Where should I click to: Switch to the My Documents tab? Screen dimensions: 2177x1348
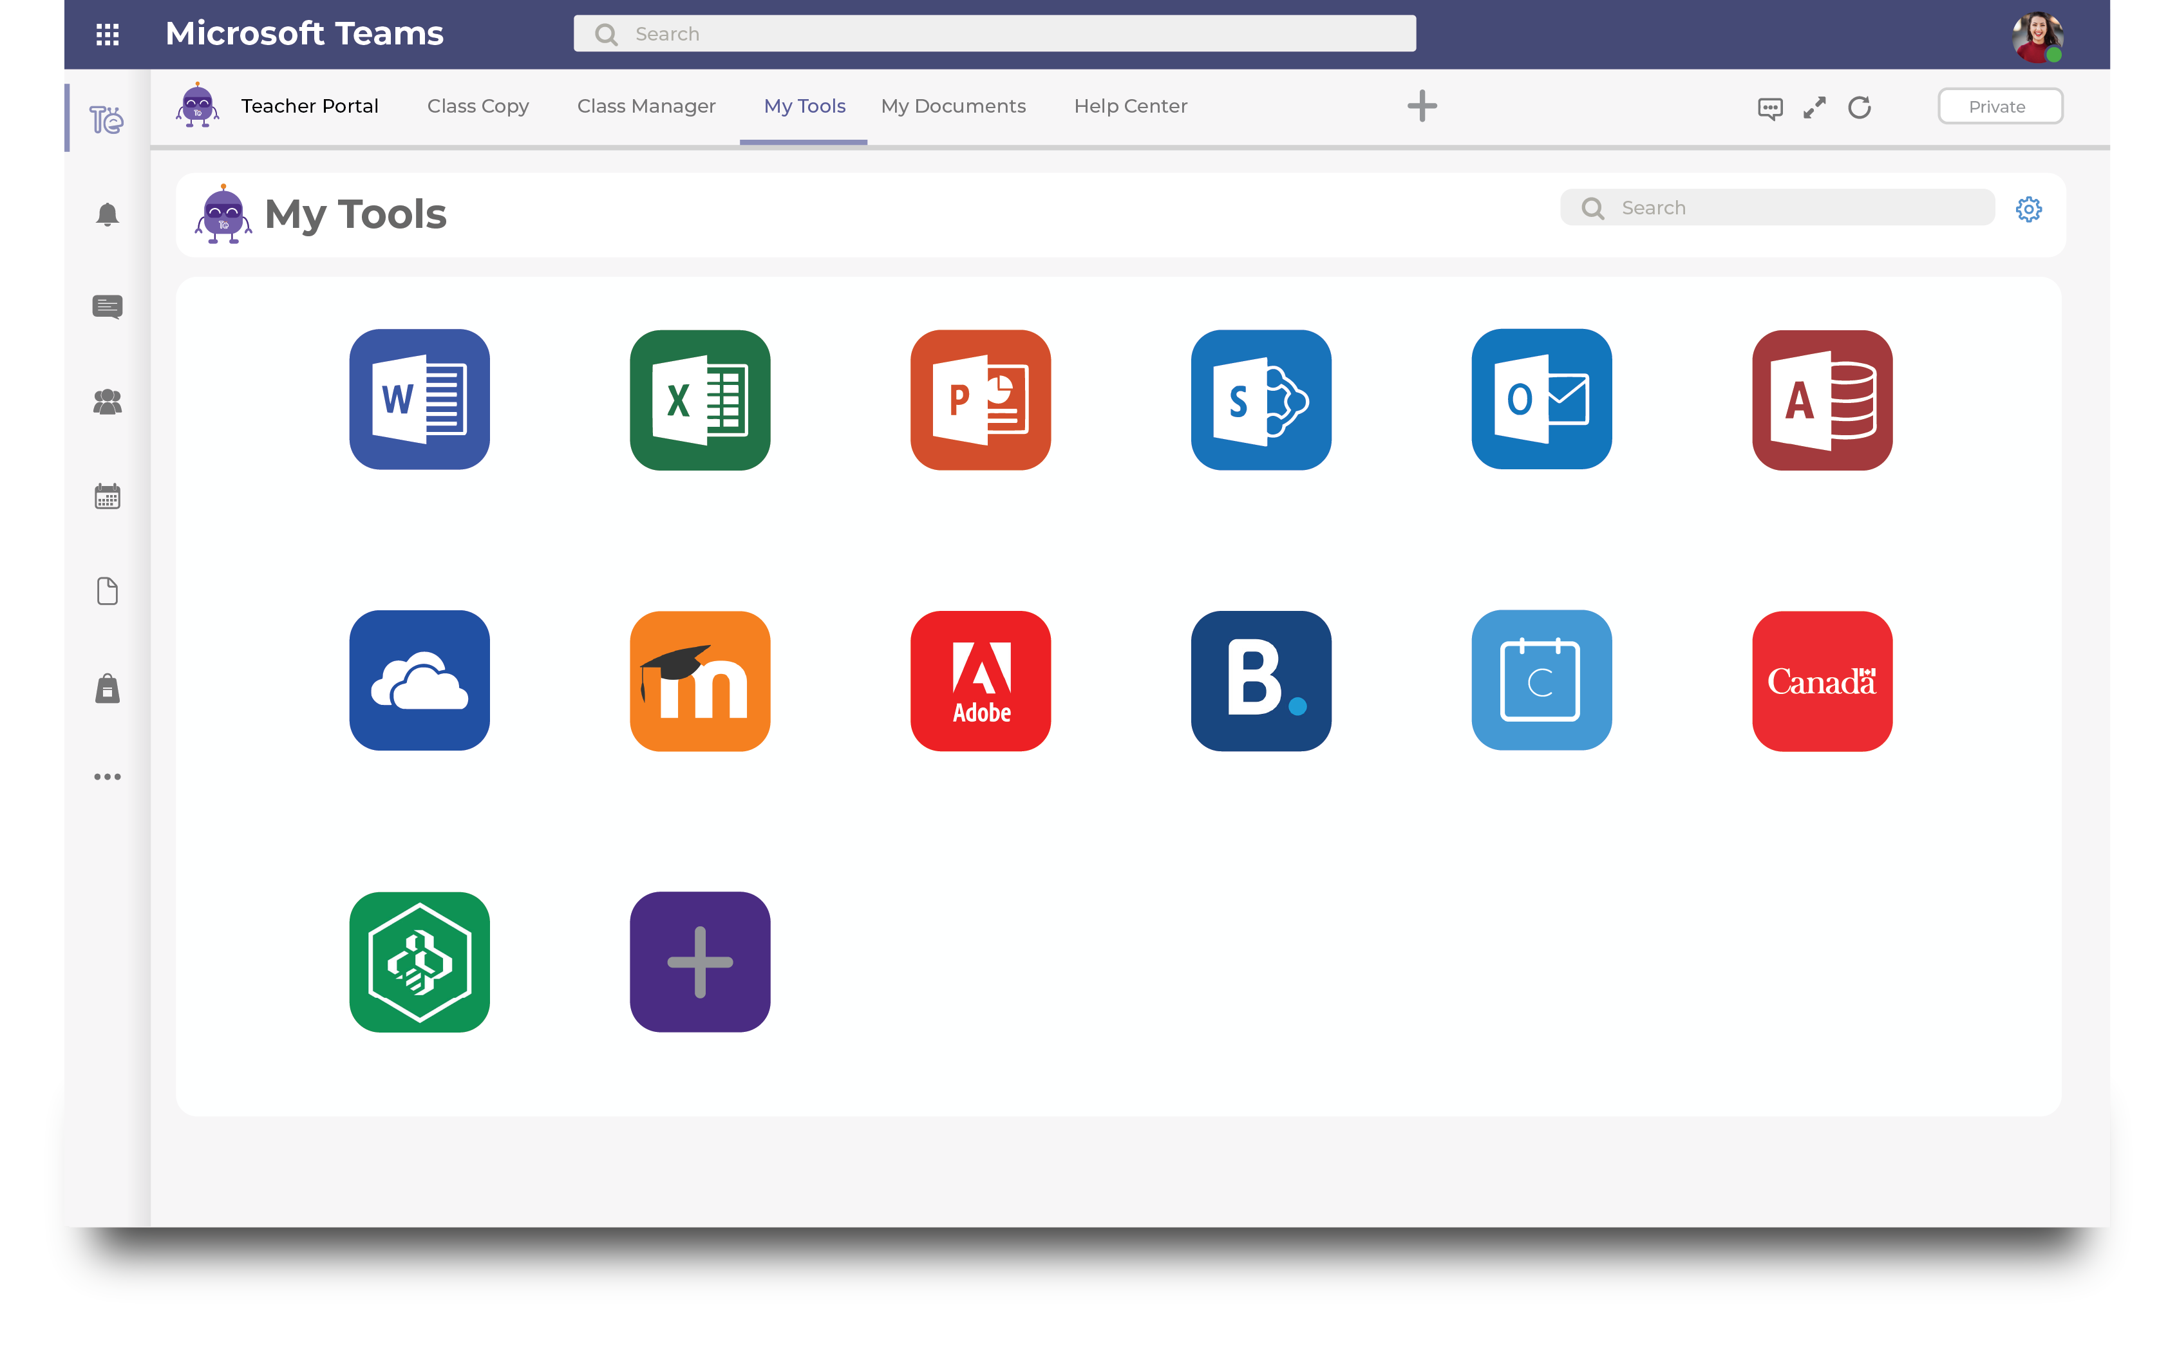pyautogui.click(x=954, y=105)
